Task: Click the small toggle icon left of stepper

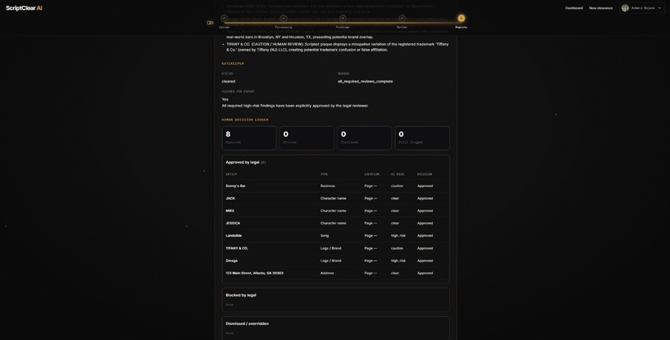Action: (x=209, y=22)
